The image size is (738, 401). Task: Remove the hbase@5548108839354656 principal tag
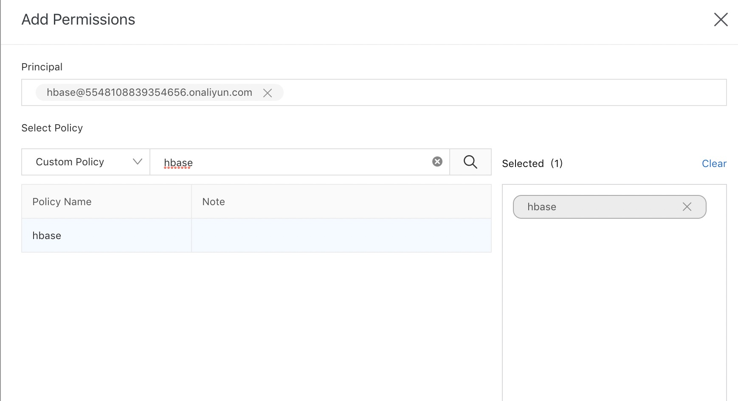pos(268,93)
